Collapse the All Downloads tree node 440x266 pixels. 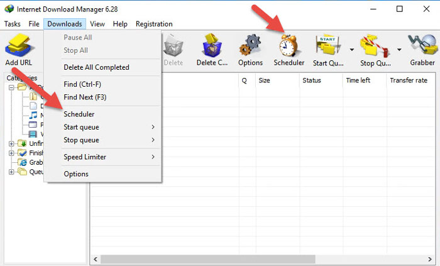(x=11, y=87)
